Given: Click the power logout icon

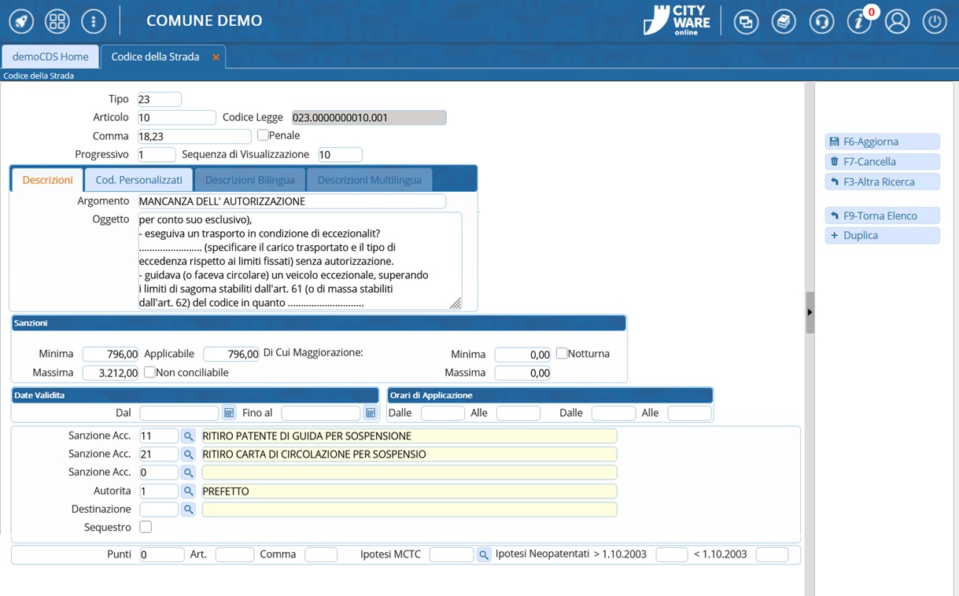Looking at the screenshot, I should point(935,21).
